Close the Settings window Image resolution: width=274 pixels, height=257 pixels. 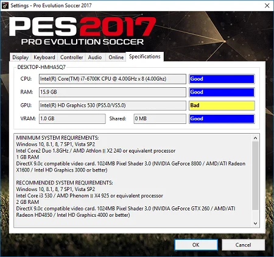click(267, 5)
